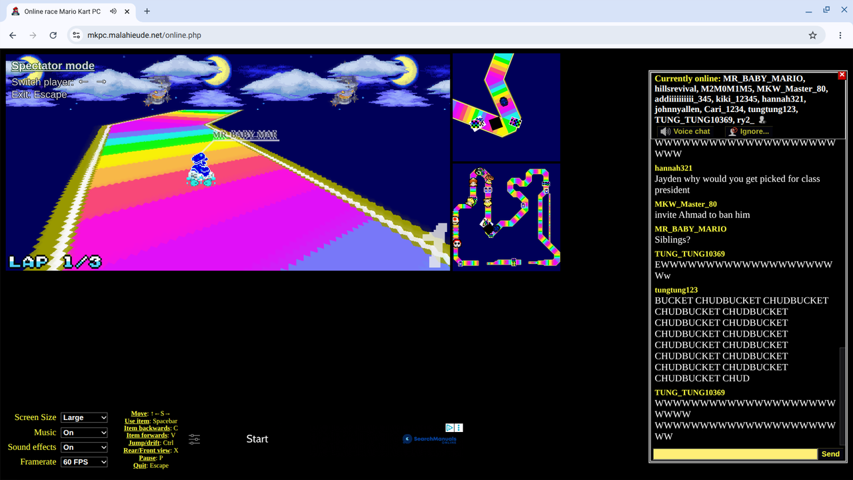Click the Quit control link
The height and width of the screenshot is (480, 853).
pyautogui.click(x=139, y=465)
